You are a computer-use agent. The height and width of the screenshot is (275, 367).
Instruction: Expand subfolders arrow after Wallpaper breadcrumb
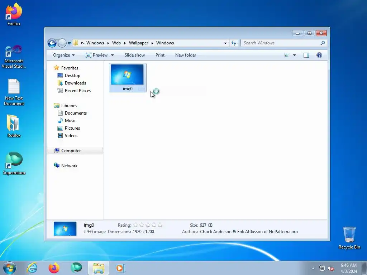pos(152,43)
